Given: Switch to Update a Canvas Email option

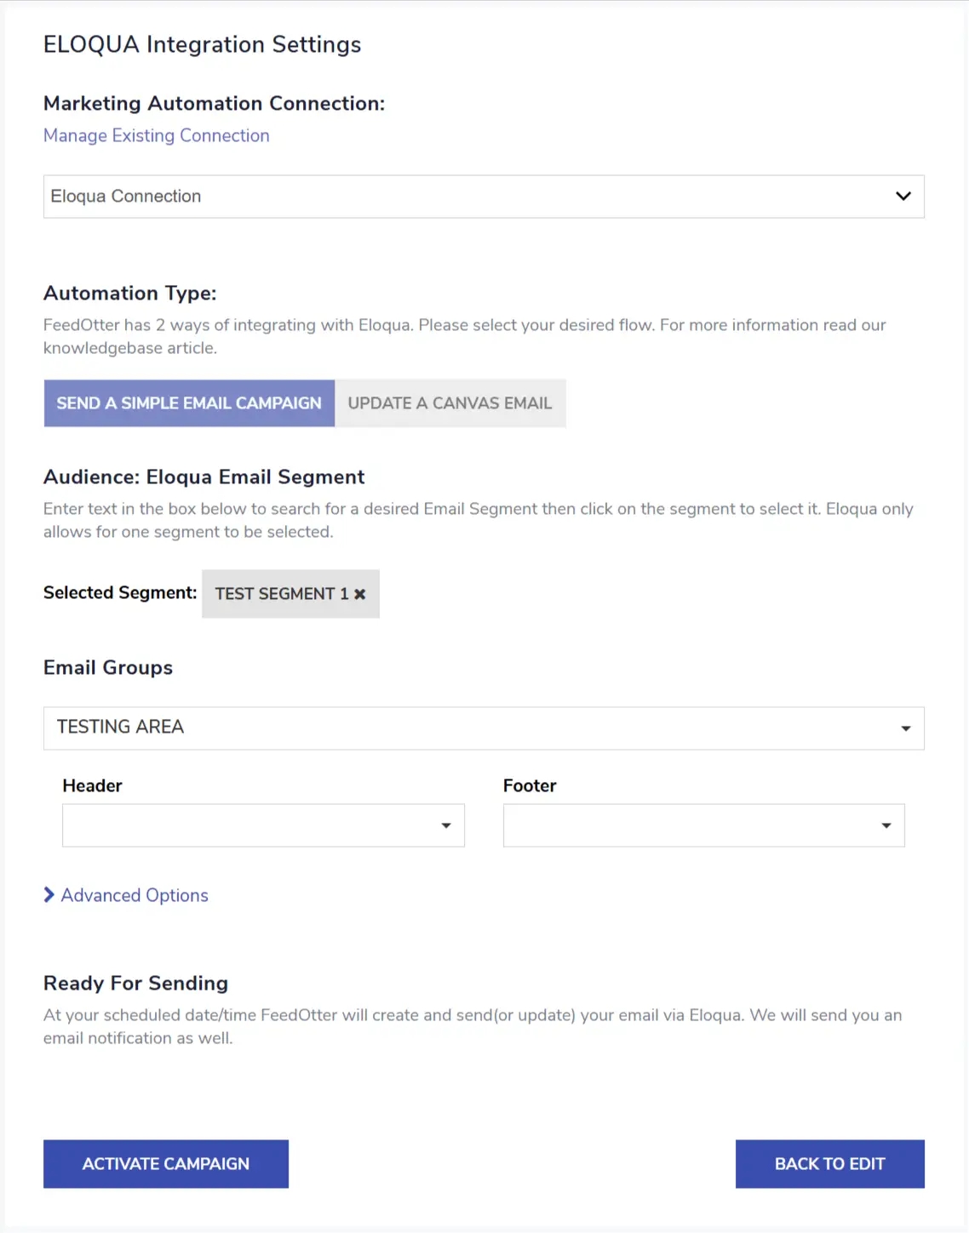Looking at the screenshot, I should (450, 403).
